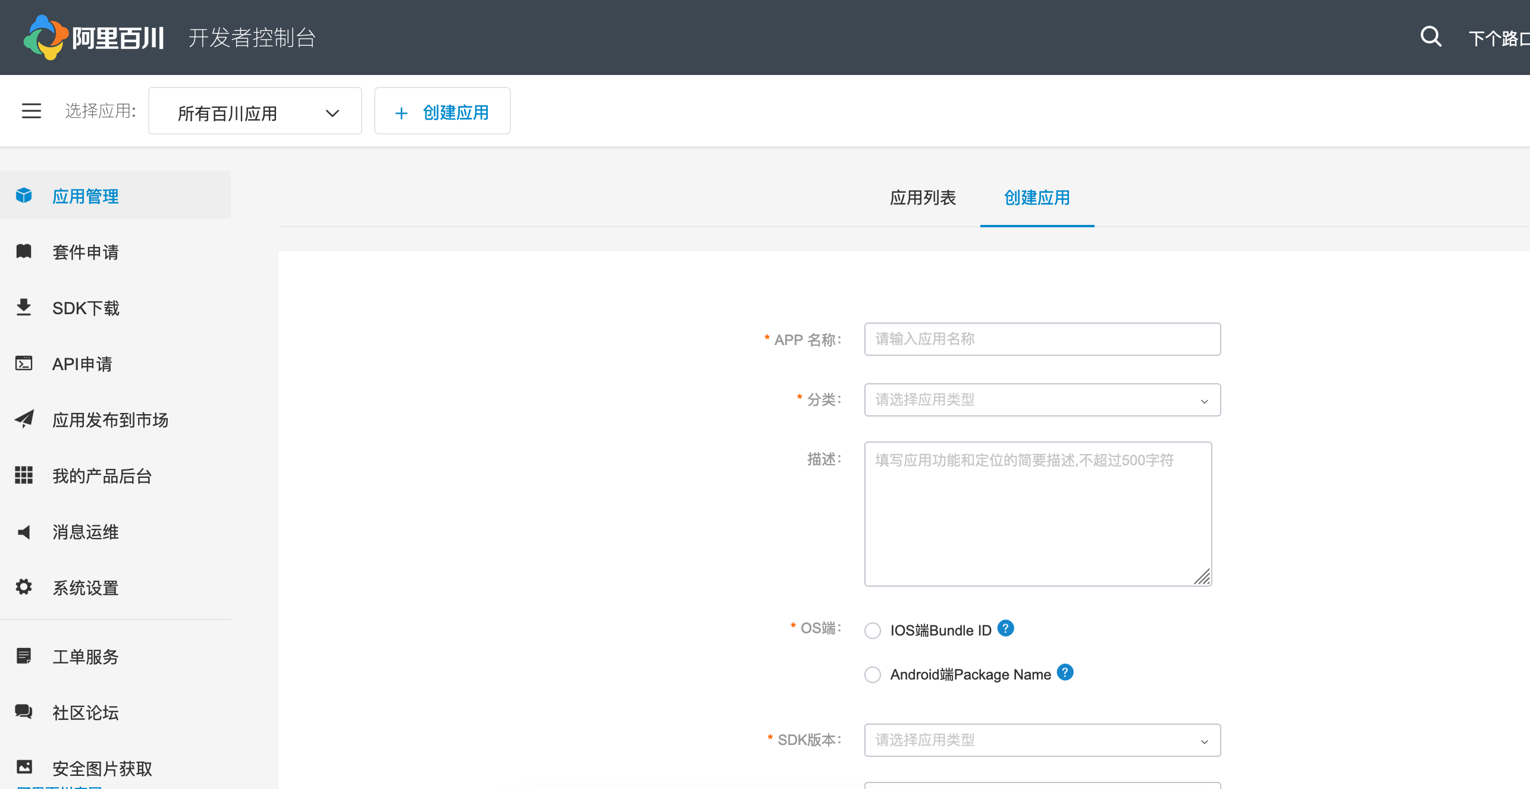The image size is (1530, 789).
Task: Click the + 创建应用 button
Action: 442,112
